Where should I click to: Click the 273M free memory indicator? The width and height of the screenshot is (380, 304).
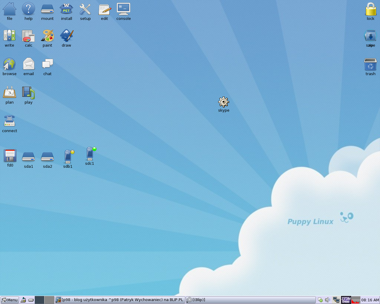click(346, 300)
